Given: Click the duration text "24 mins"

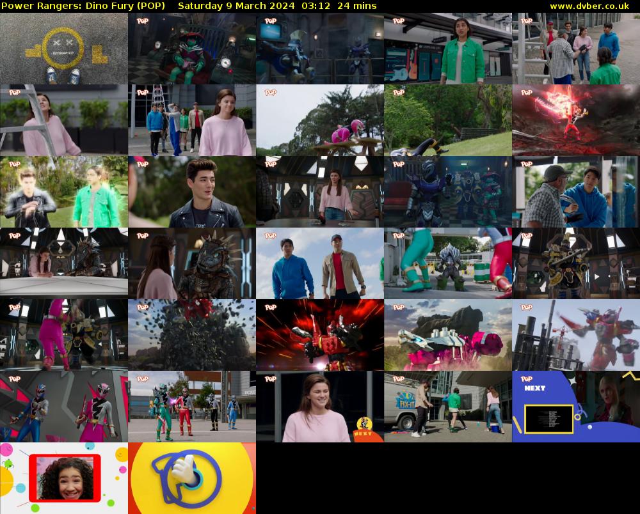Looking at the screenshot, I should point(356,6).
